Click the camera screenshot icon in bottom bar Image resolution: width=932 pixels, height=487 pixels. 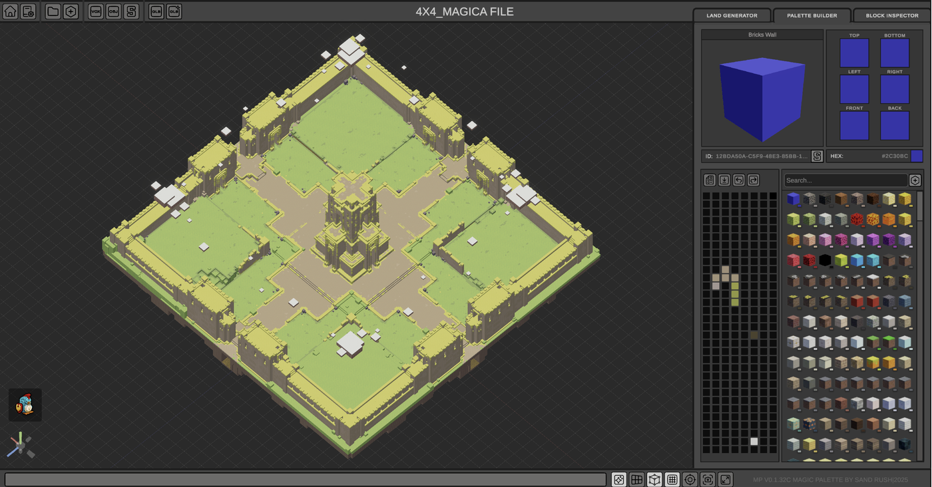pyautogui.click(x=708, y=479)
